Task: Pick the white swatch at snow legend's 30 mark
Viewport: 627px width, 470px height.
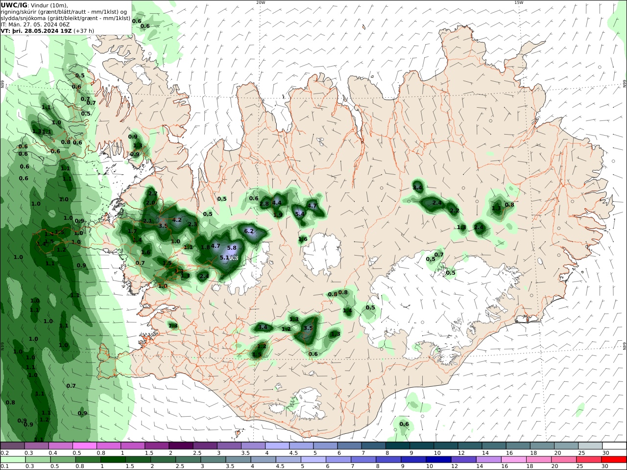Action: tap(614, 446)
